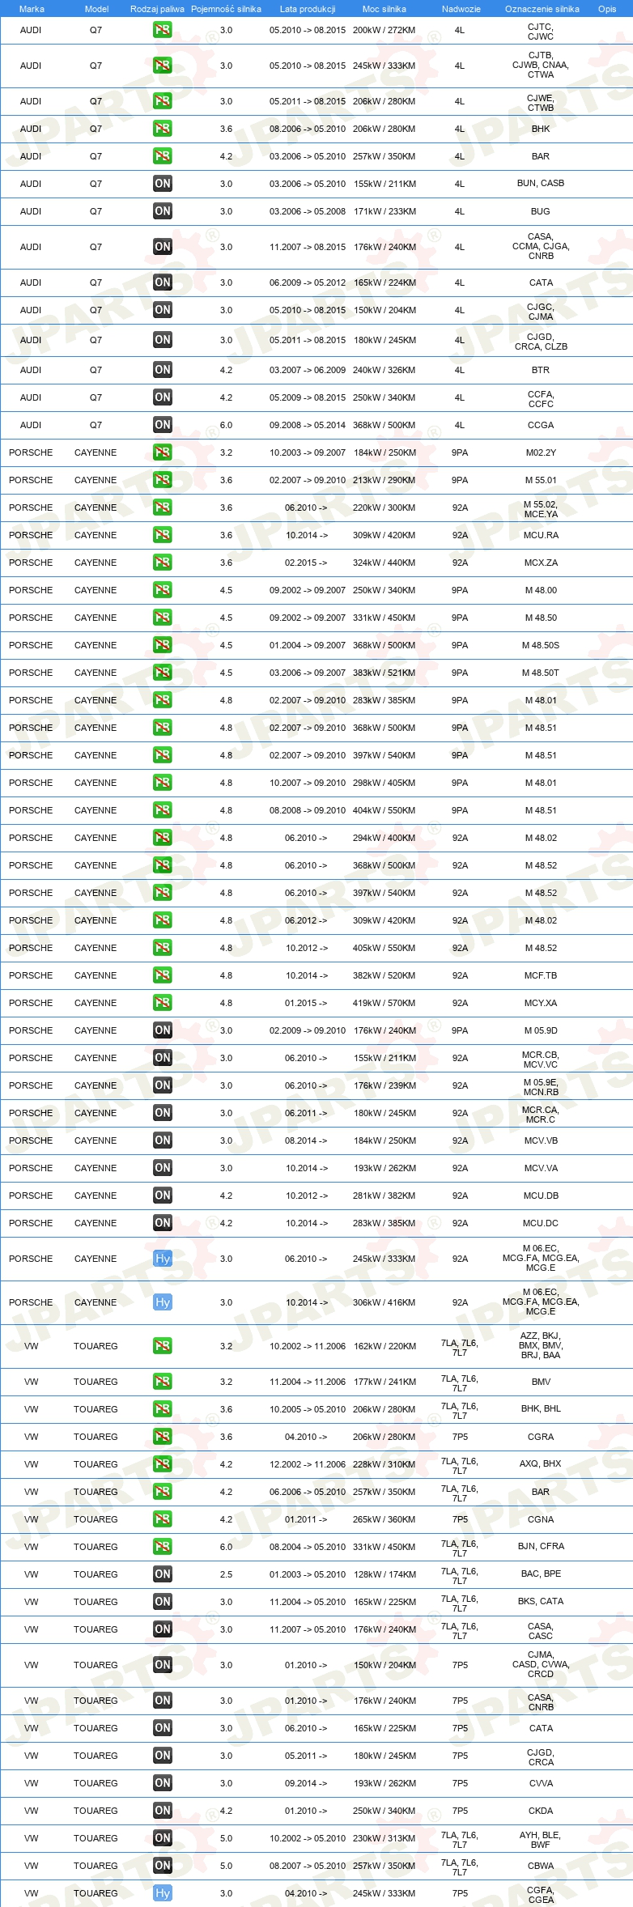Viewport: 633px width, 1907px height.
Task: Click ON diesel icon in Cayenne MCU.DB row
Action: pos(162,1196)
